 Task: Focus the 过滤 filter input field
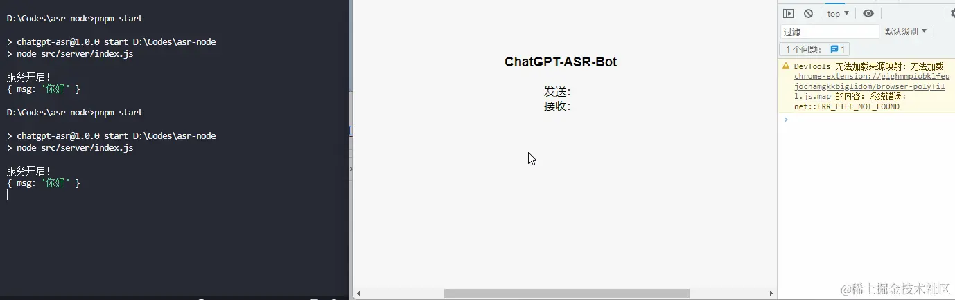(830, 32)
